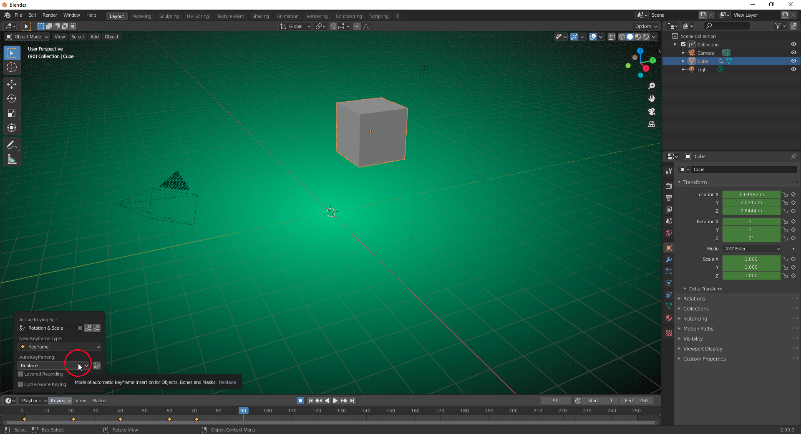Activate the Transform tool

(12, 128)
